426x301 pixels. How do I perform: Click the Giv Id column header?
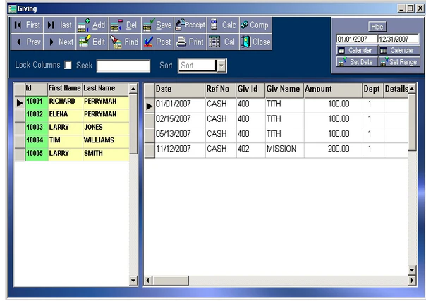(x=250, y=90)
